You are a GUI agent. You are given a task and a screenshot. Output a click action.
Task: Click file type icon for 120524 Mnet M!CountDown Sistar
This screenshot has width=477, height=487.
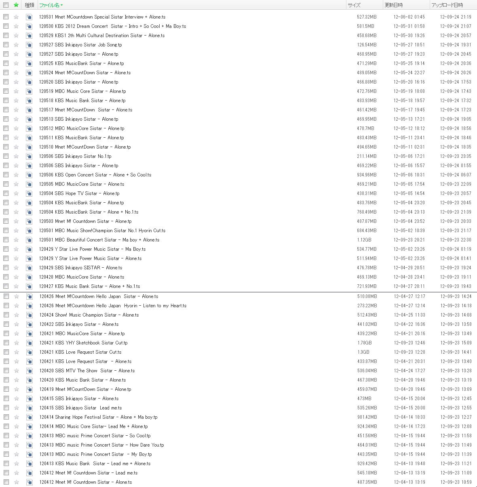[29, 73]
